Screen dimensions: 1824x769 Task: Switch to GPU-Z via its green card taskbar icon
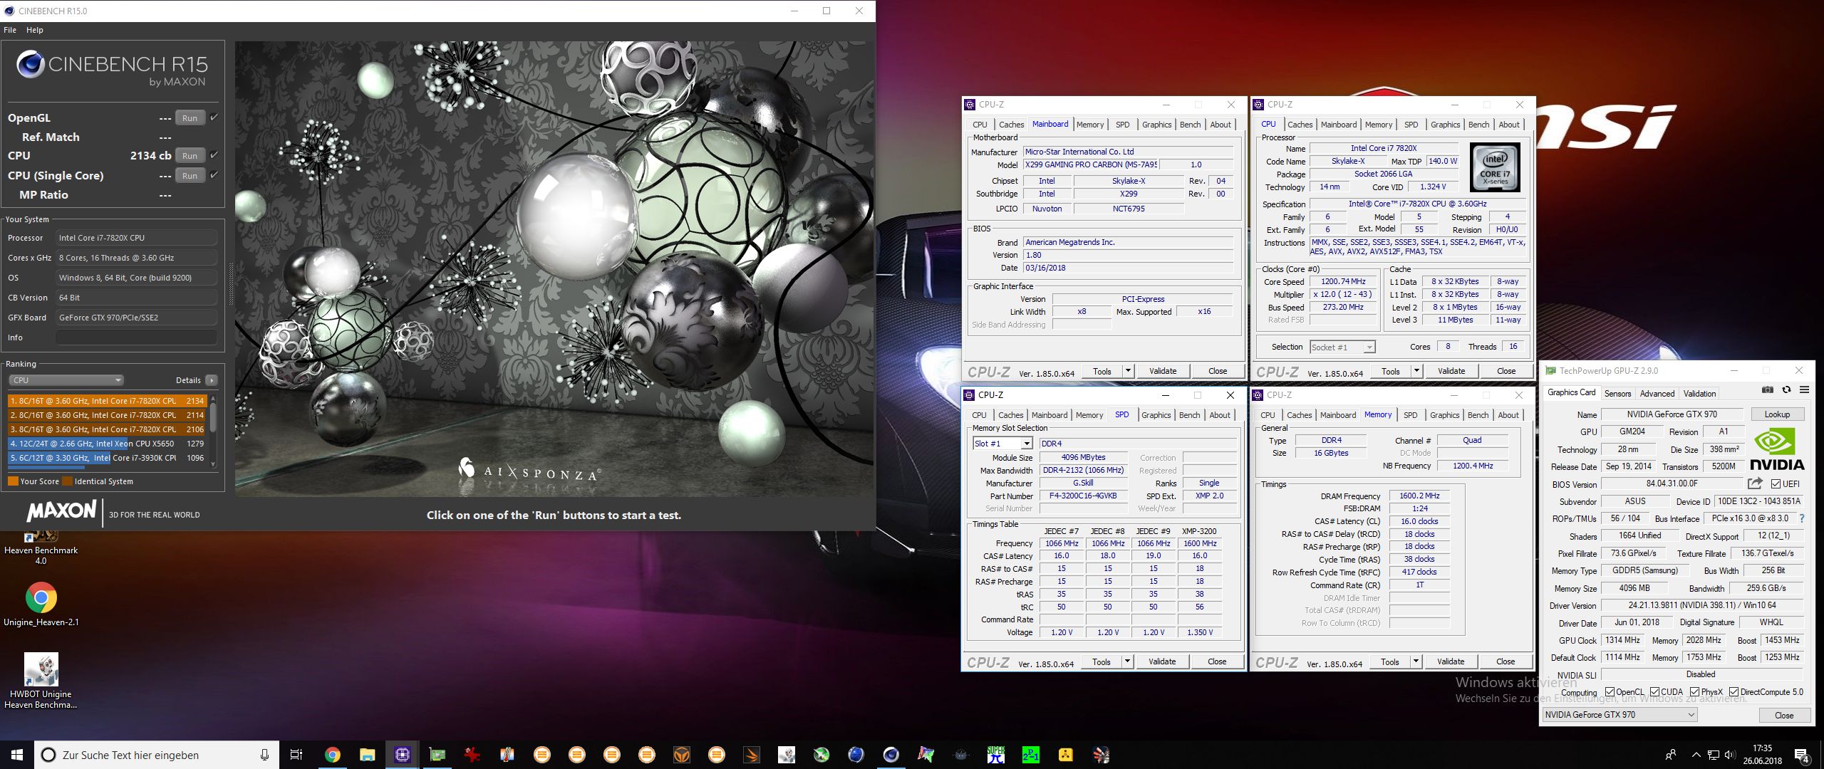tap(437, 755)
